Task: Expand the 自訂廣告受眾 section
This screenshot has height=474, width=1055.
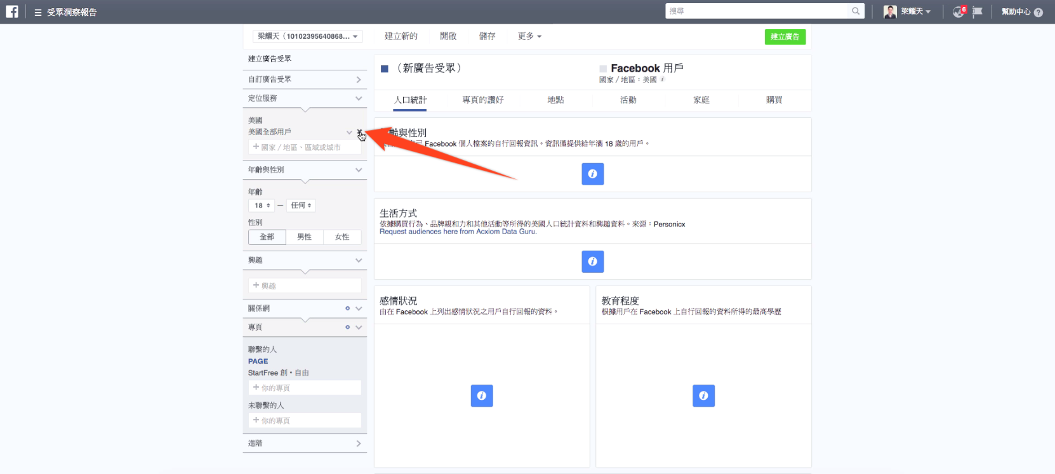Action: pos(305,79)
